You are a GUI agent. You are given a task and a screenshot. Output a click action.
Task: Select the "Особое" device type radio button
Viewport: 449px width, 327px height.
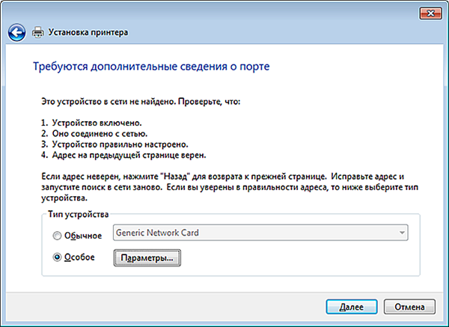tap(58, 257)
